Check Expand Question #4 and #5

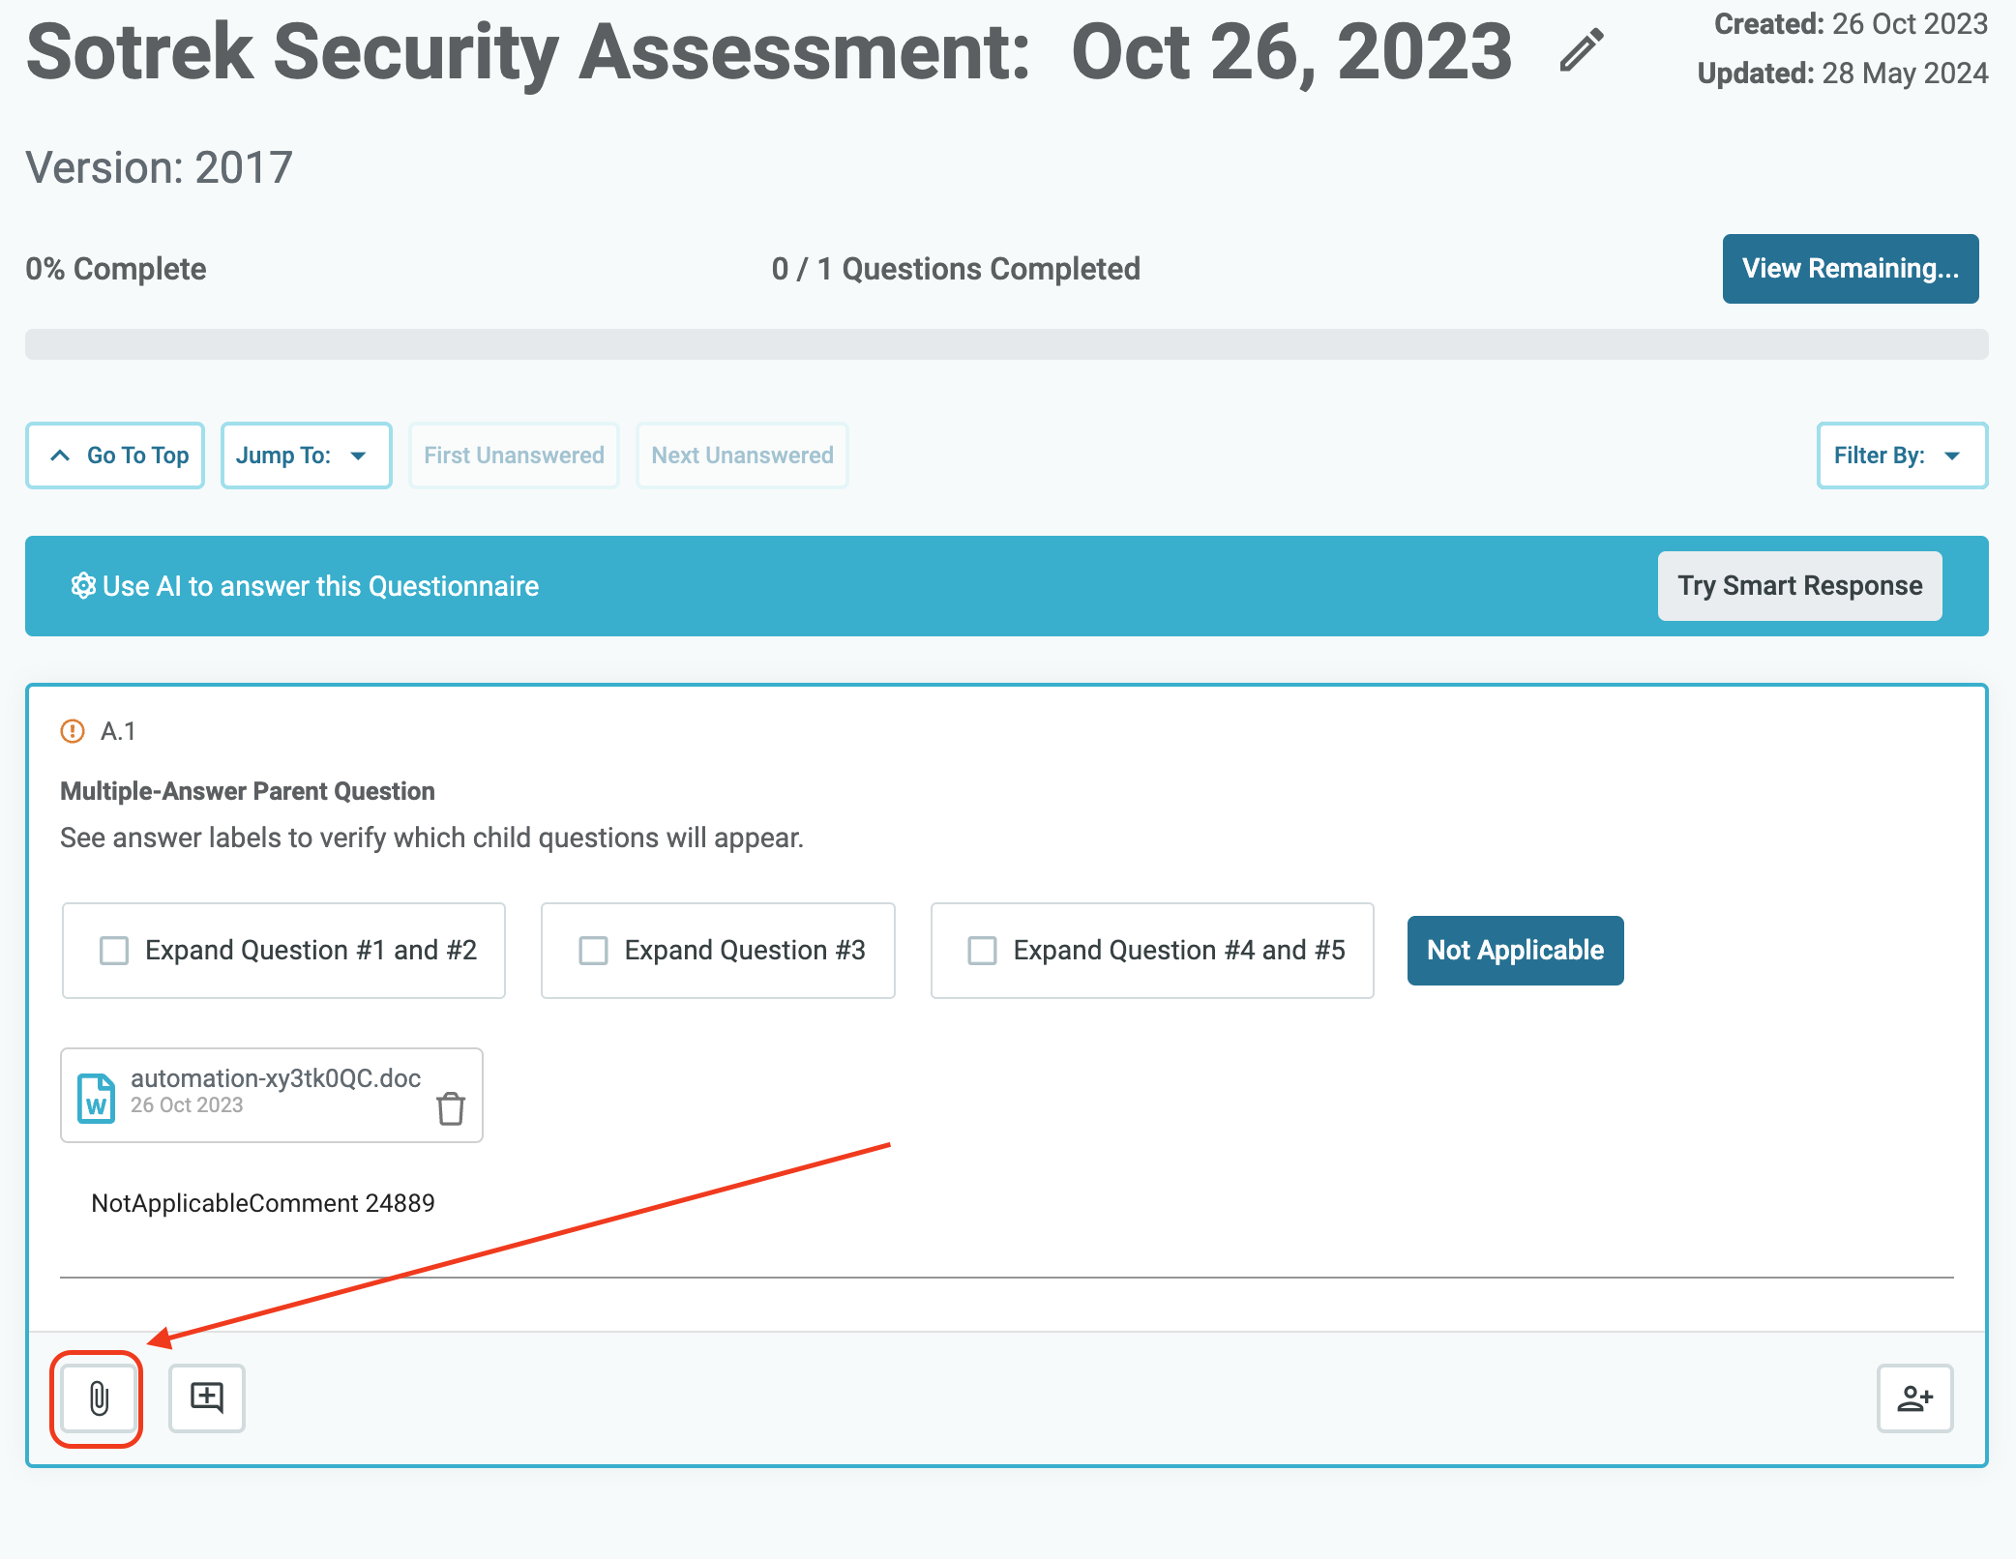tap(982, 950)
